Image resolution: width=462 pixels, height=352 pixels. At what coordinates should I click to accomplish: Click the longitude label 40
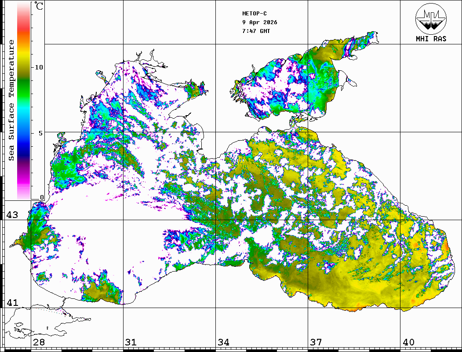408,342
